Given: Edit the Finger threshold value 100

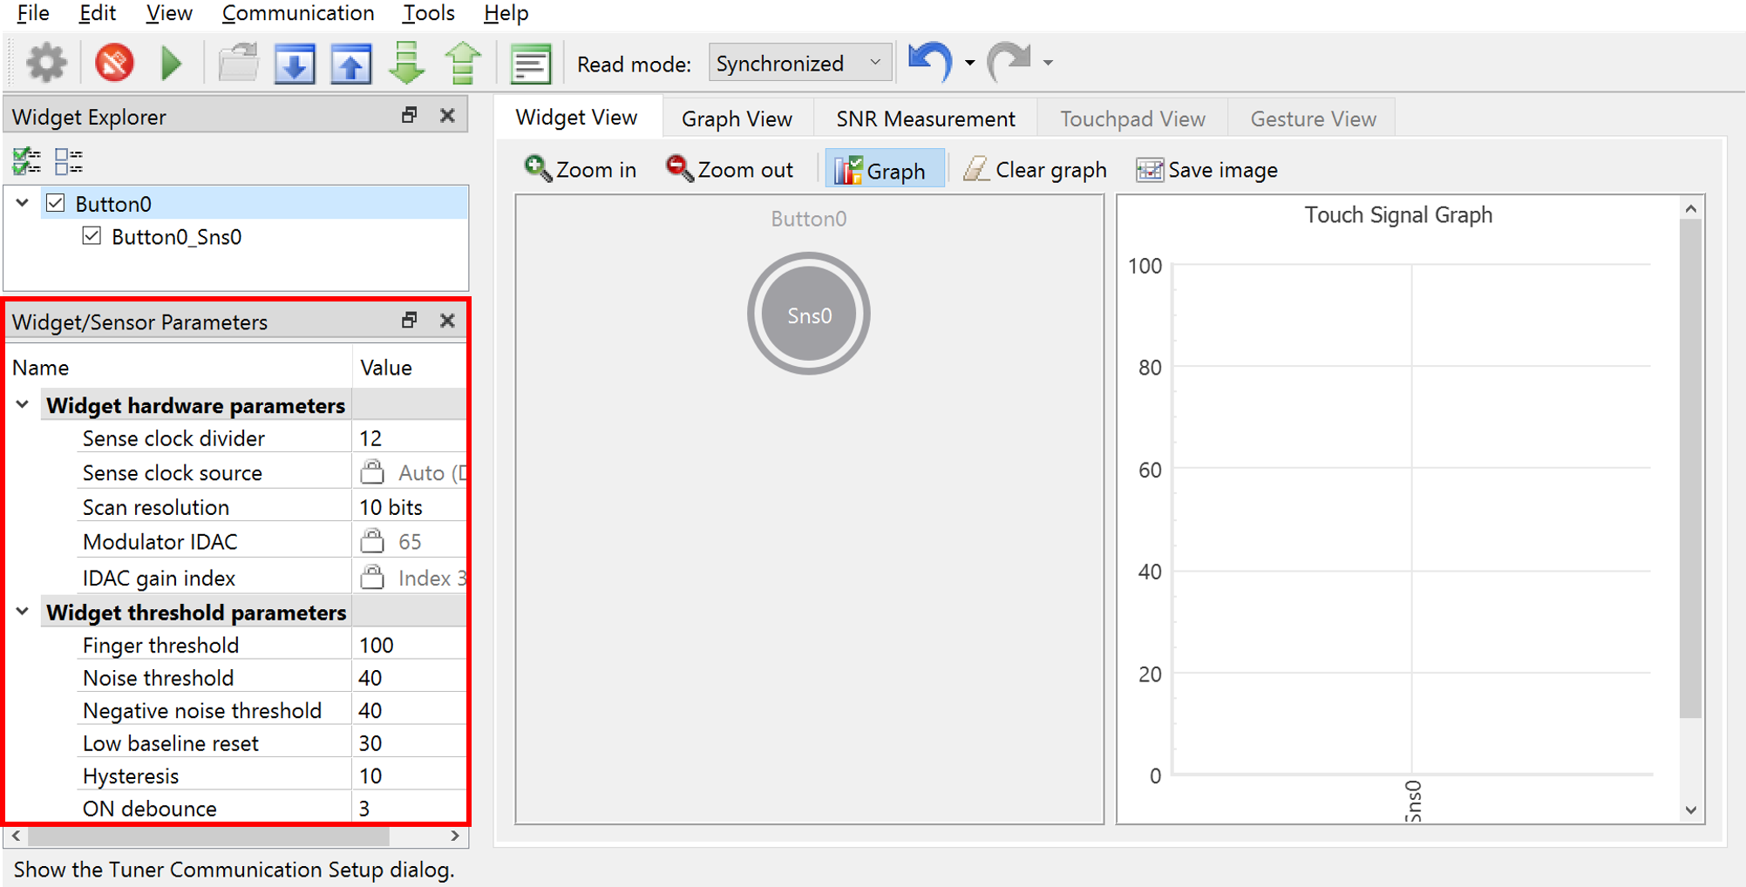Looking at the screenshot, I should [x=410, y=645].
